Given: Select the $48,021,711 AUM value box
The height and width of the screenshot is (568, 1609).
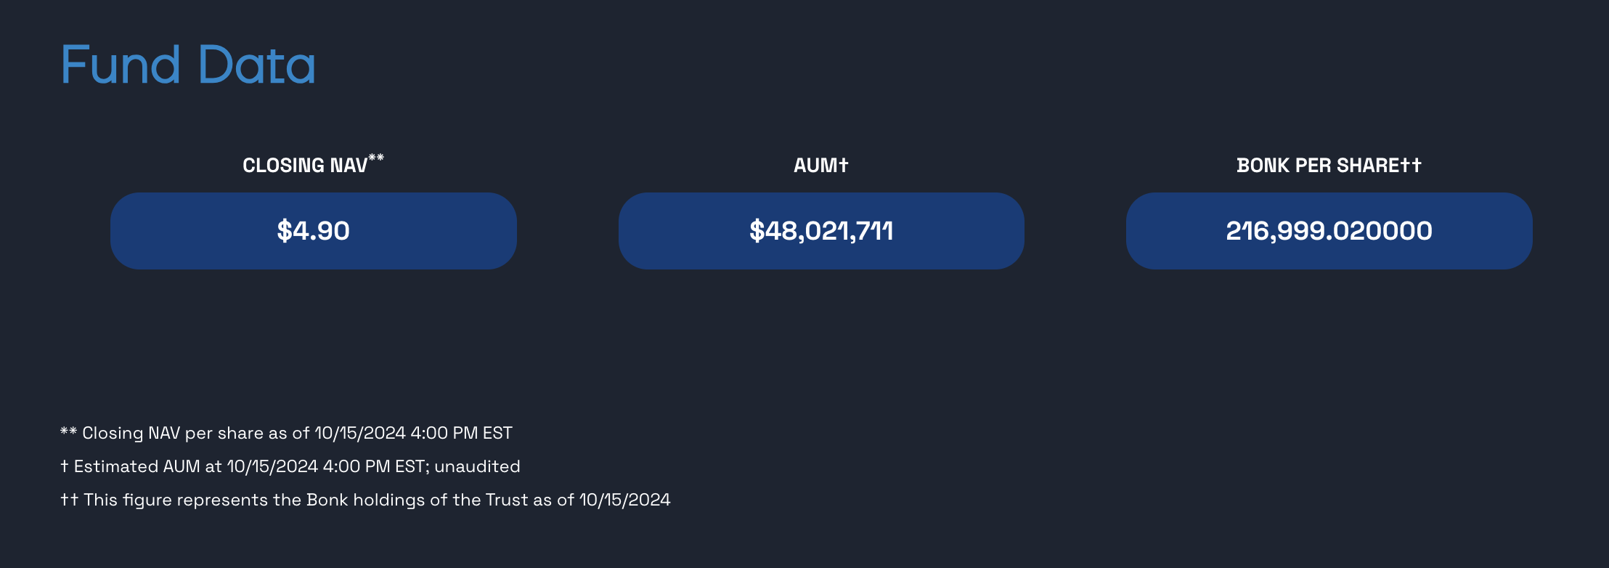Looking at the screenshot, I should point(821,231).
